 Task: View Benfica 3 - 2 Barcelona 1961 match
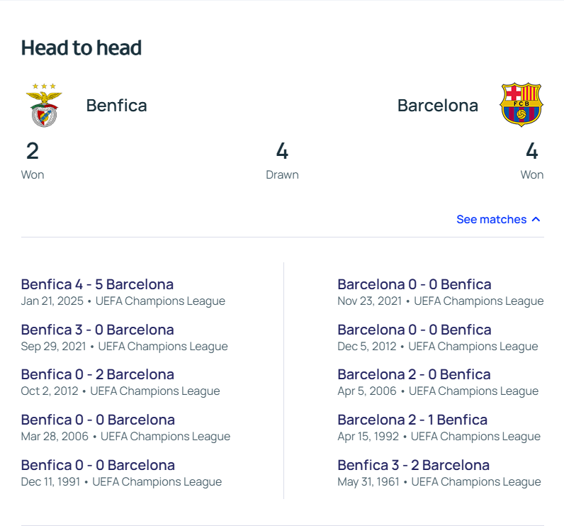coord(414,465)
